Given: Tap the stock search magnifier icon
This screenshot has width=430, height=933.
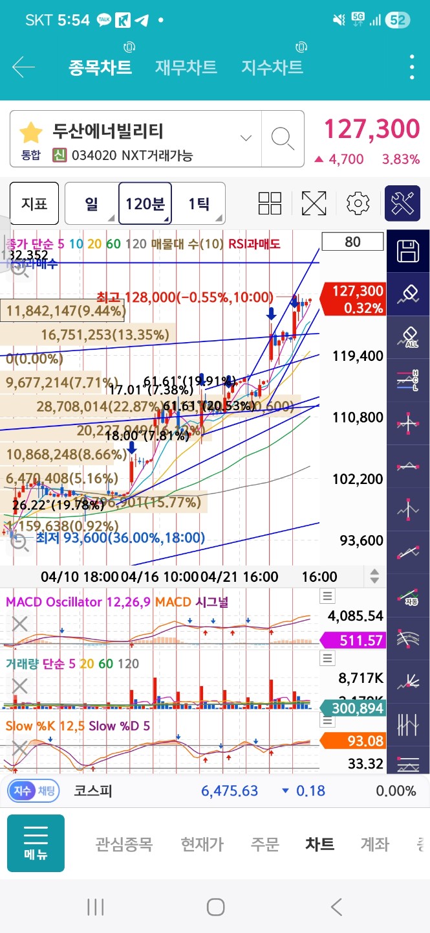Looking at the screenshot, I should tap(283, 139).
